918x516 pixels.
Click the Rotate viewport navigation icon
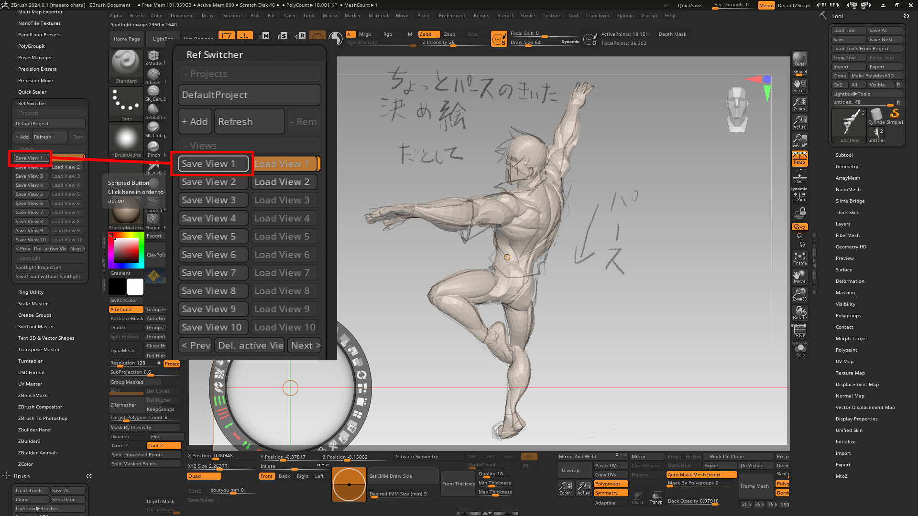[800, 313]
